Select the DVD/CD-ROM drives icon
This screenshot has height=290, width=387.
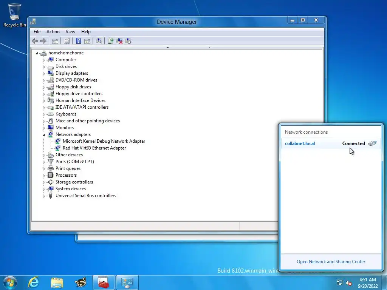pyautogui.click(x=51, y=80)
